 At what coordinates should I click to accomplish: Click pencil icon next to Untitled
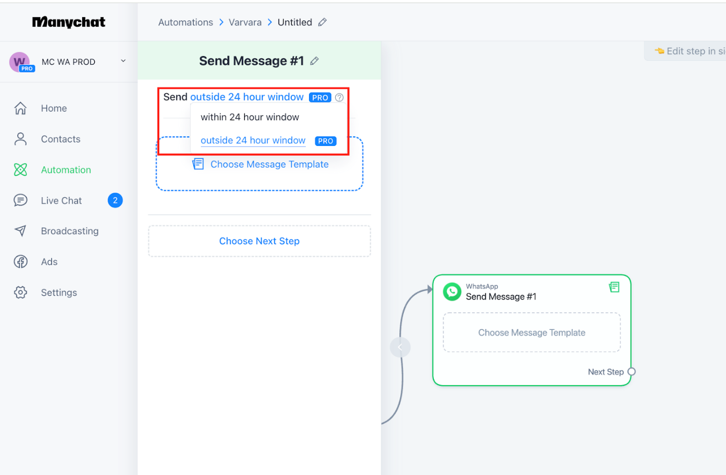(x=322, y=22)
